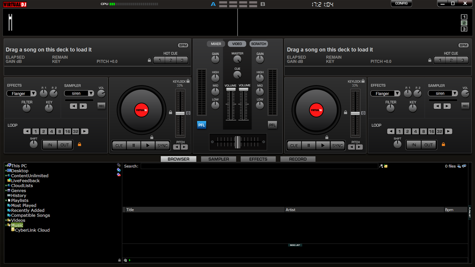Set loop IN on left deck
475x267 pixels.
[x=50, y=145]
